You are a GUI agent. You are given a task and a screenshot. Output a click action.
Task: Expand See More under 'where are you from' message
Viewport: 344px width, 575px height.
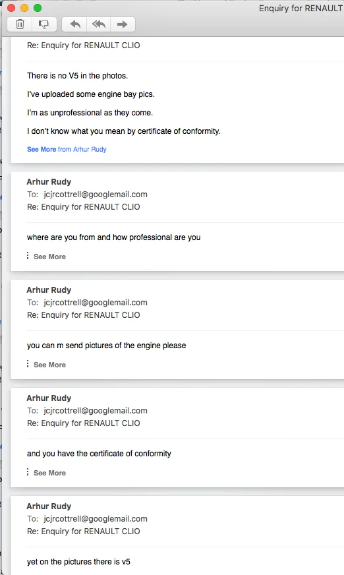pyautogui.click(x=49, y=257)
